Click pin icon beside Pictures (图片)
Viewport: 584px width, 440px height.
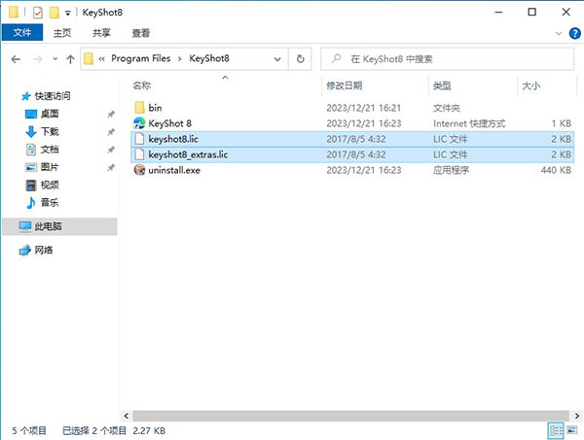point(111,168)
